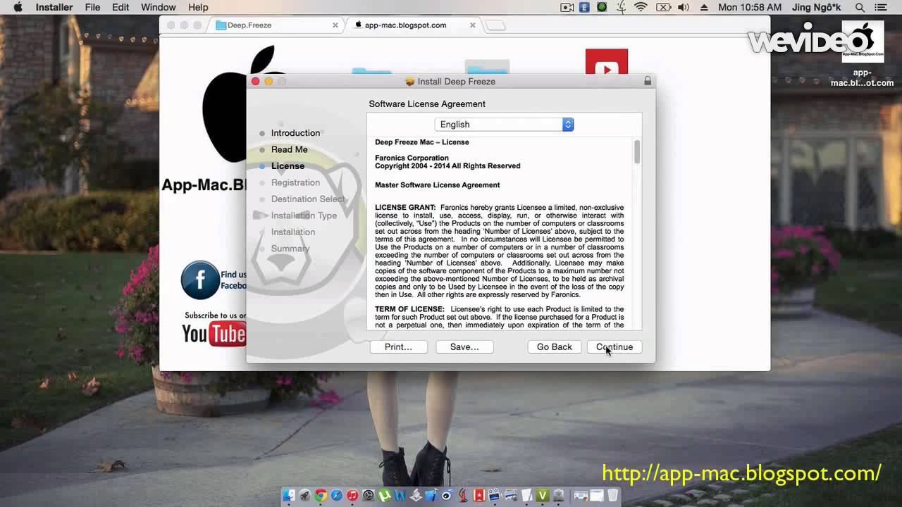
Task: Launch Safari compass icon in Dock
Action: (x=337, y=496)
